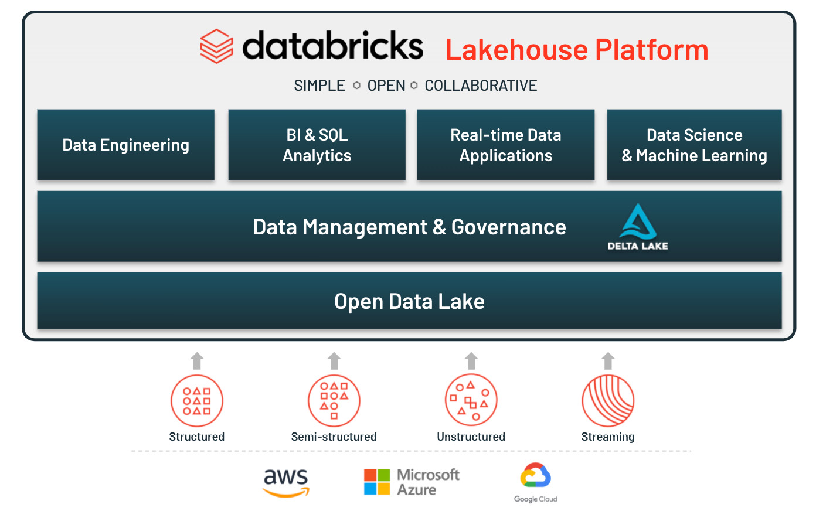Select the Structured data circle icon
This screenshot has width=833, height=511.
tap(197, 401)
